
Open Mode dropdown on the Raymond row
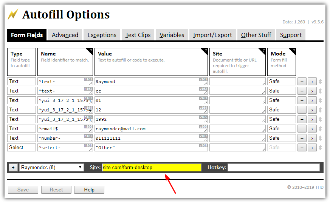click(282, 82)
